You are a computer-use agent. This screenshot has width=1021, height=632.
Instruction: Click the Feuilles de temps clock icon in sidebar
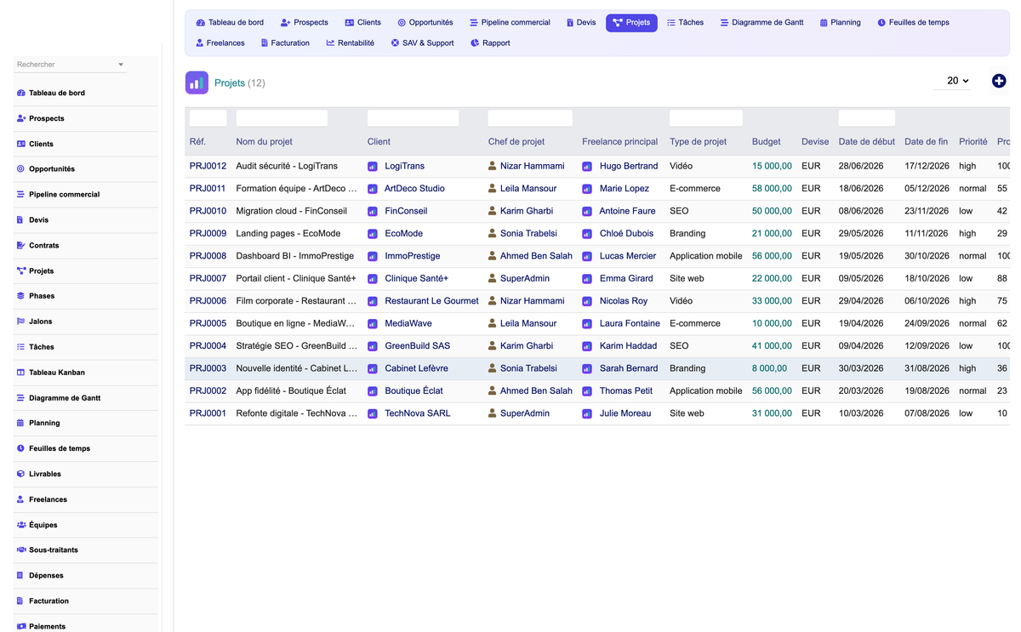click(x=21, y=448)
